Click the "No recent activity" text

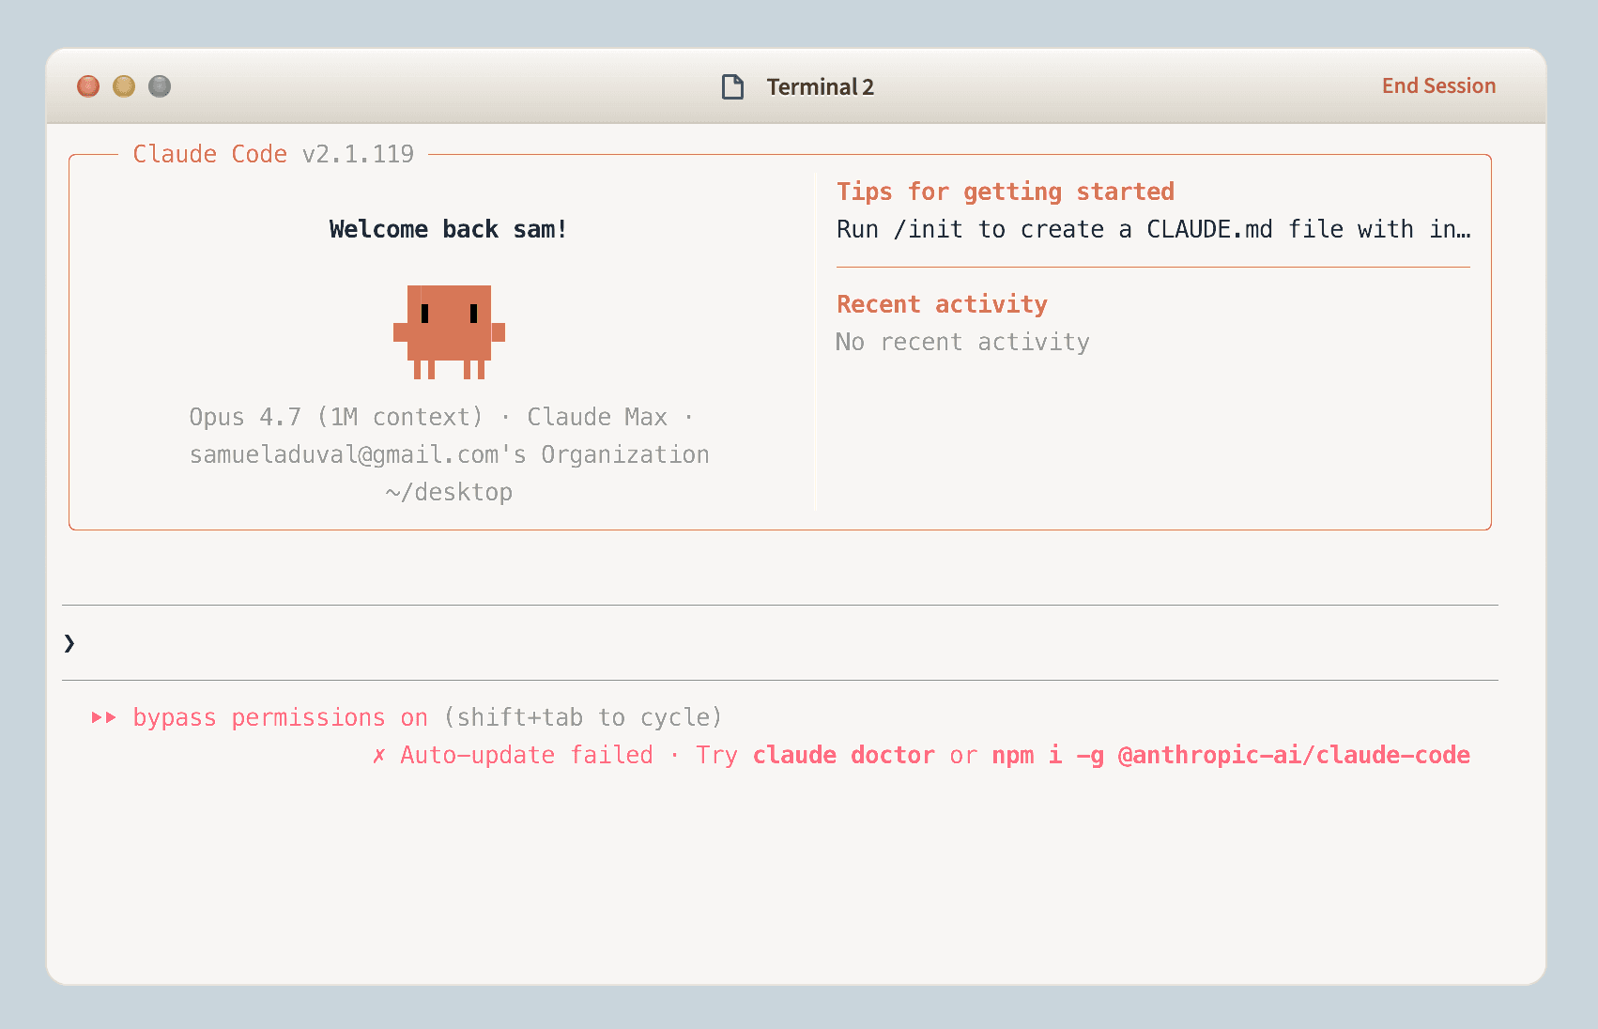click(x=962, y=342)
